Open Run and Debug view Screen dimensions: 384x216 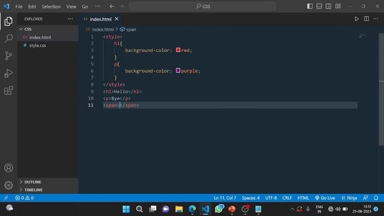[x=8, y=73]
